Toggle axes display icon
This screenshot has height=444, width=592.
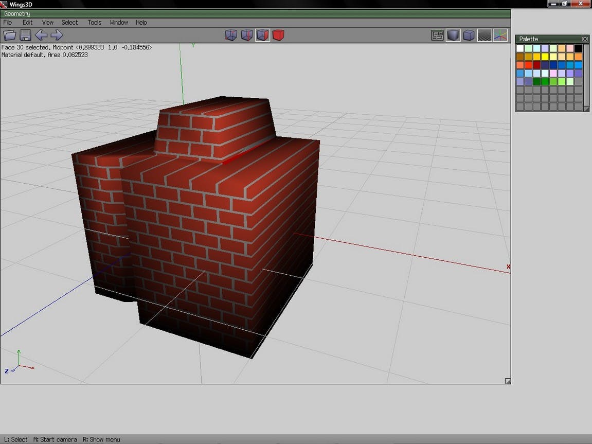(500, 35)
